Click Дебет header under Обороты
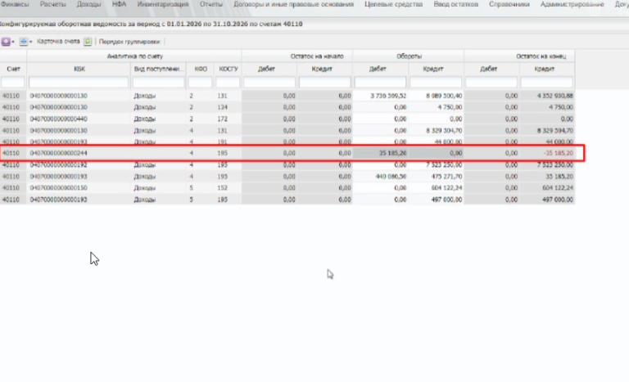 (378, 69)
